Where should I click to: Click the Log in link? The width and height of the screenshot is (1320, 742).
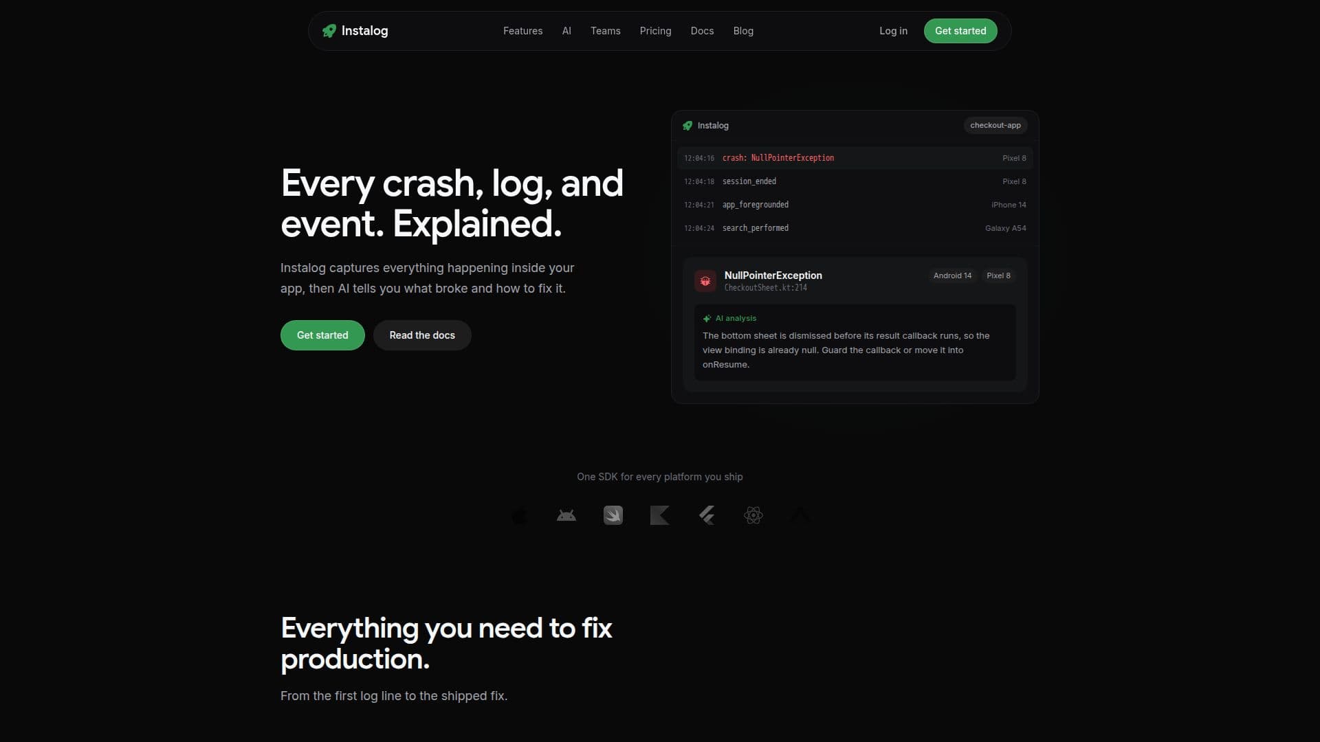[893, 31]
